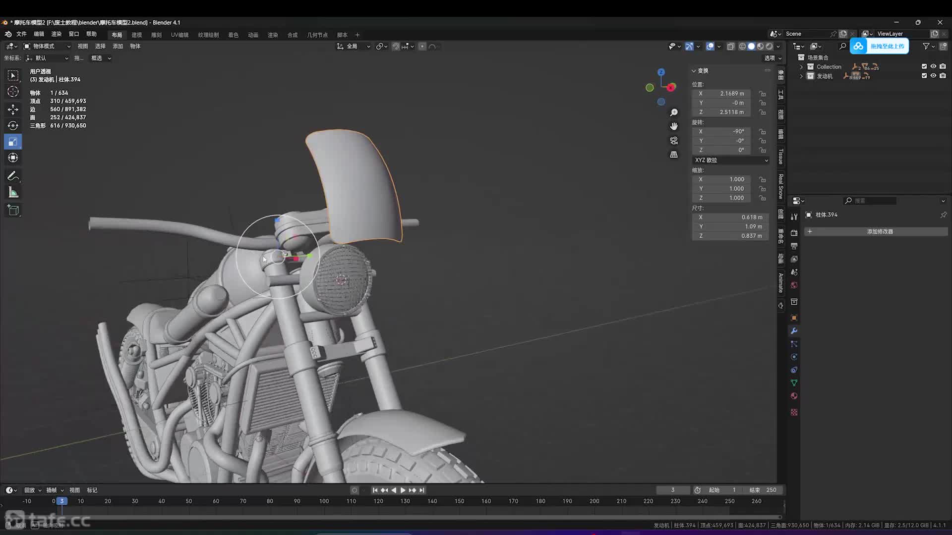Toggle 发动机 render camera icon
The image size is (952, 535).
[x=943, y=76]
